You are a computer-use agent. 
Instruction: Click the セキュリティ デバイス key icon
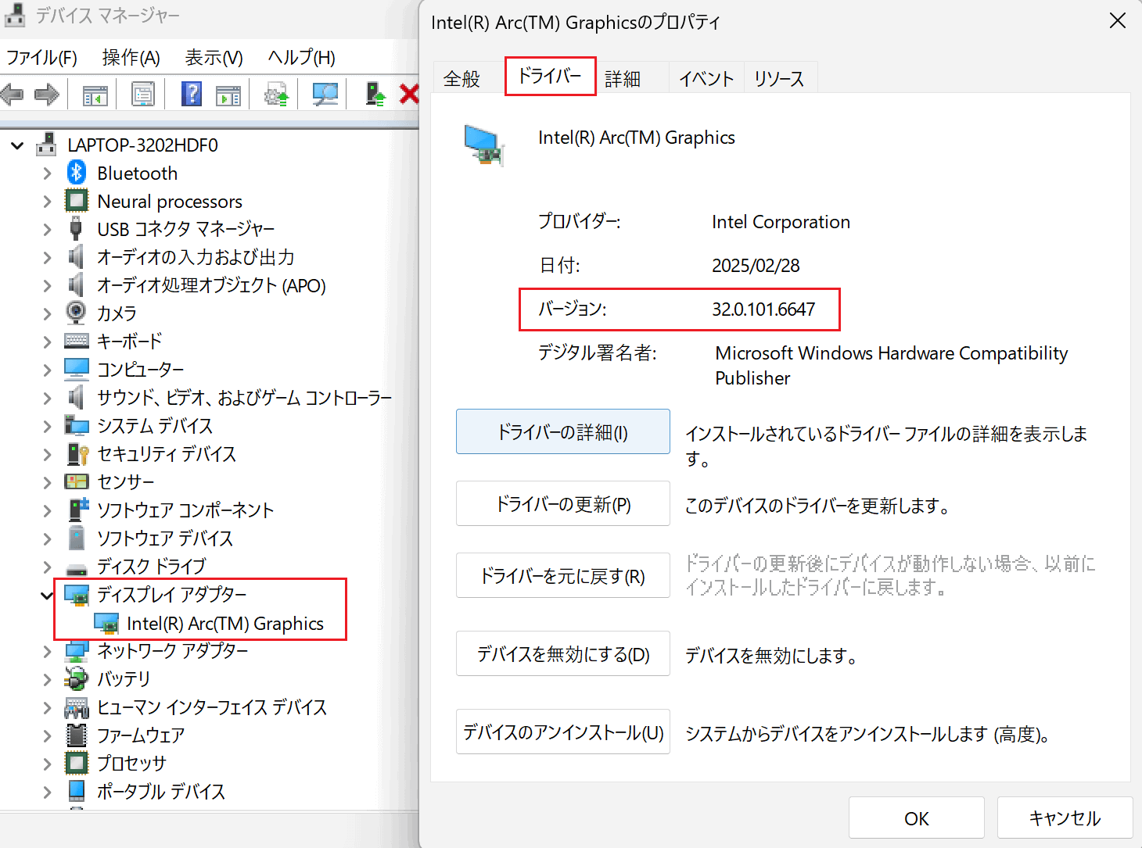tap(77, 453)
